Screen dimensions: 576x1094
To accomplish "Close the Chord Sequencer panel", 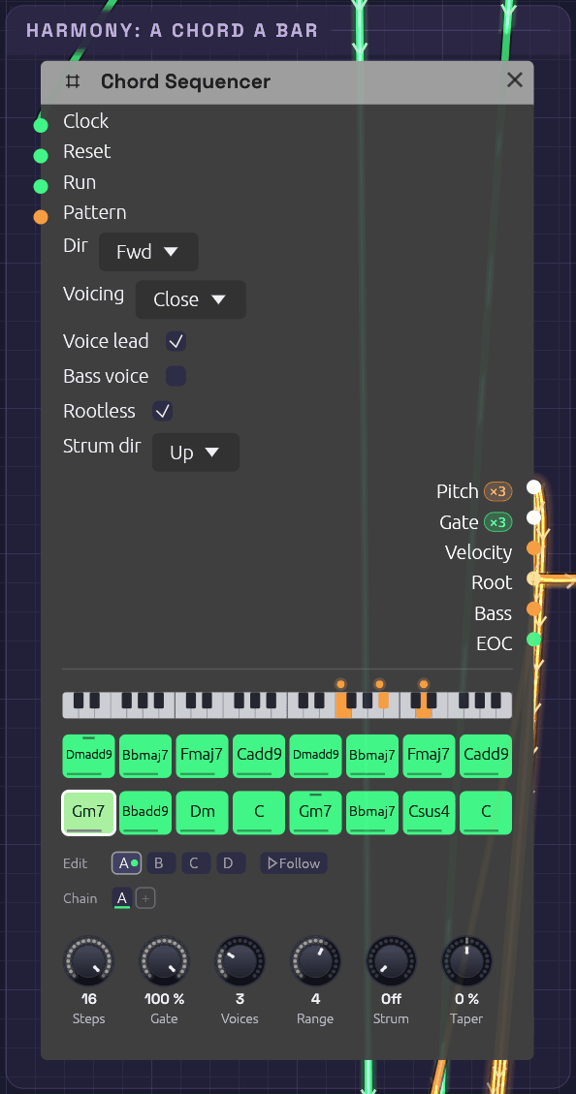I will [x=515, y=80].
